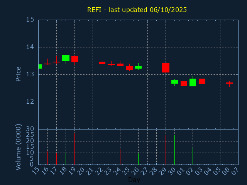Click the green candlestick on day 26
The width and height of the screenshot is (247, 185).
click(138, 67)
